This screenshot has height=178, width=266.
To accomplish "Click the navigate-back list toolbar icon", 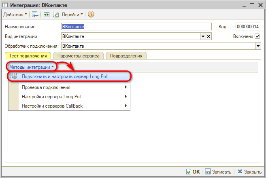I will [35, 15].
